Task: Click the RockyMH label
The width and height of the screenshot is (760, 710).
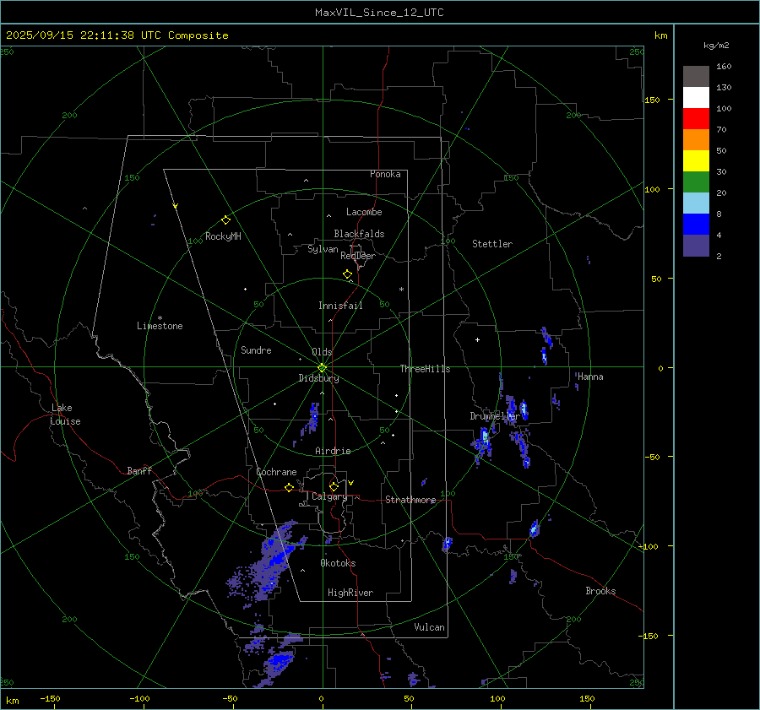Action: [223, 236]
